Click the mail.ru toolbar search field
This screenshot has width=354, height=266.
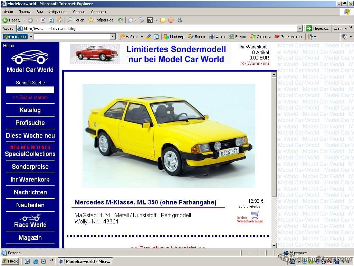pos(72,37)
